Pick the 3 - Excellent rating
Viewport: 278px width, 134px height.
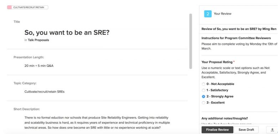pos(204,103)
